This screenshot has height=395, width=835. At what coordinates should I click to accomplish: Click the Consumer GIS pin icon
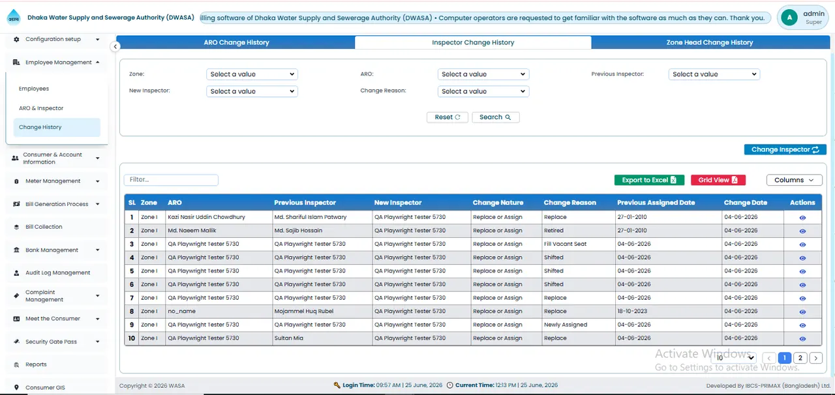click(16, 388)
